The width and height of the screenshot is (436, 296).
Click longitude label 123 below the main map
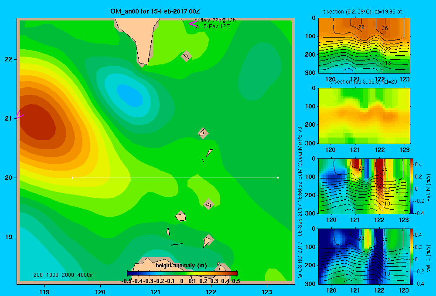click(x=267, y=292)
